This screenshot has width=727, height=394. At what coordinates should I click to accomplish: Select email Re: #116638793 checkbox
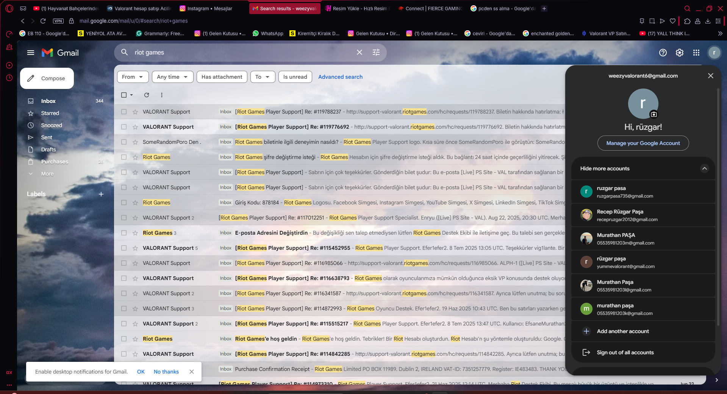click(124, 278)
